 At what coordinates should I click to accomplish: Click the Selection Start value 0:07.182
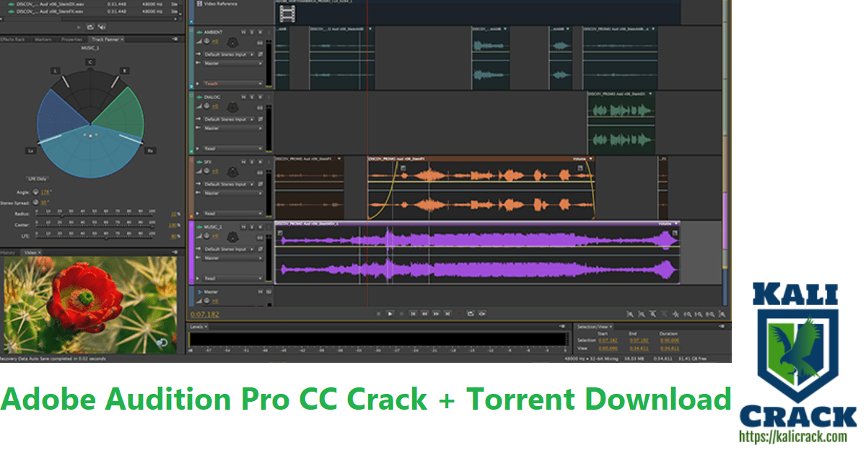pos(608,340)
